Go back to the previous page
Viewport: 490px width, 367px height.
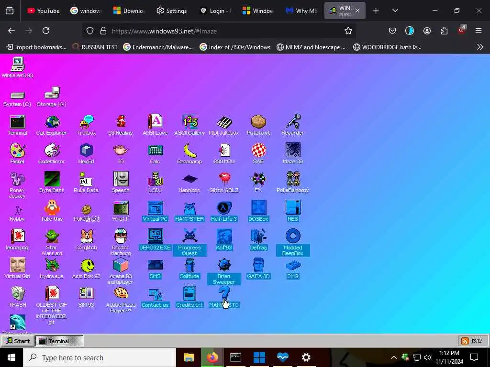tap(11, 31)
